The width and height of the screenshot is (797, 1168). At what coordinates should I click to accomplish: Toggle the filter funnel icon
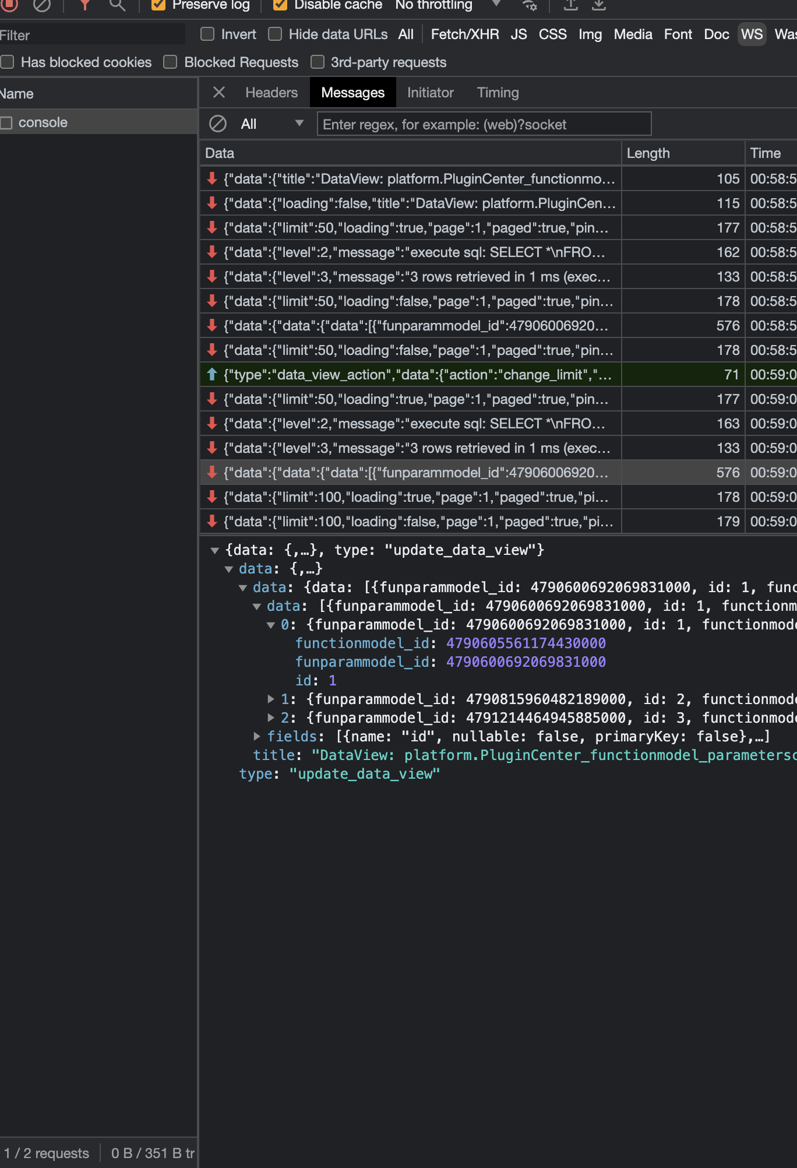coord(85,5)
